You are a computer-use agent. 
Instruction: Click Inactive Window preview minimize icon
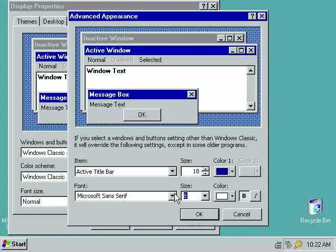[x=221, y=38]
